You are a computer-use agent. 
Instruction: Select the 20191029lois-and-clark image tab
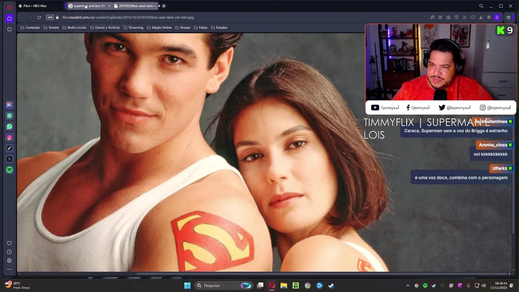click(x=135, y=6)
